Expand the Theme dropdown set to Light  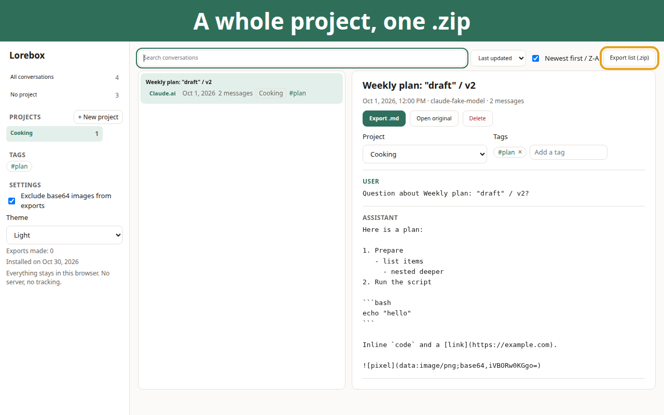pos(65,235)
